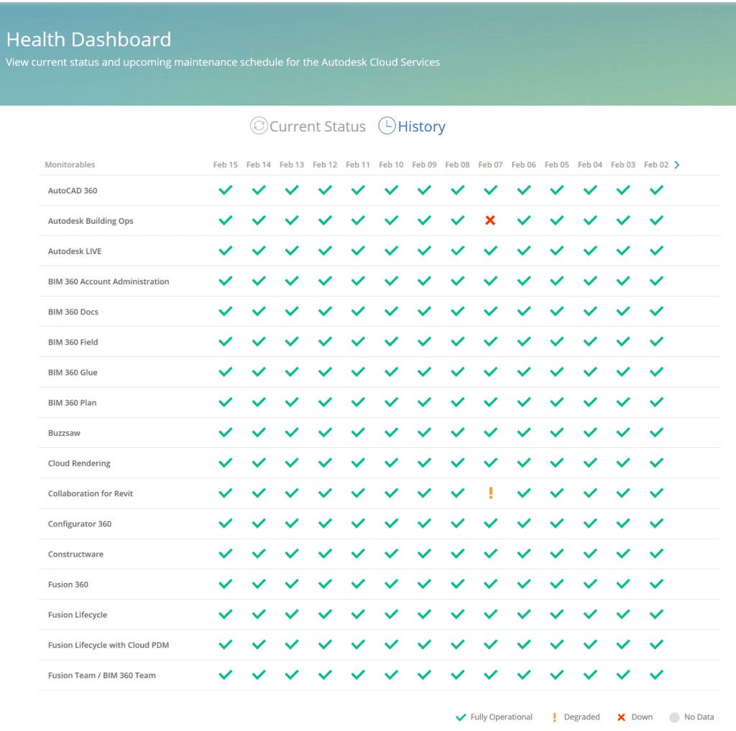The width and height of the screenshot is (736, 731).
Task: Open the Fusion 360 service link
Action: (x=68, y=584)
